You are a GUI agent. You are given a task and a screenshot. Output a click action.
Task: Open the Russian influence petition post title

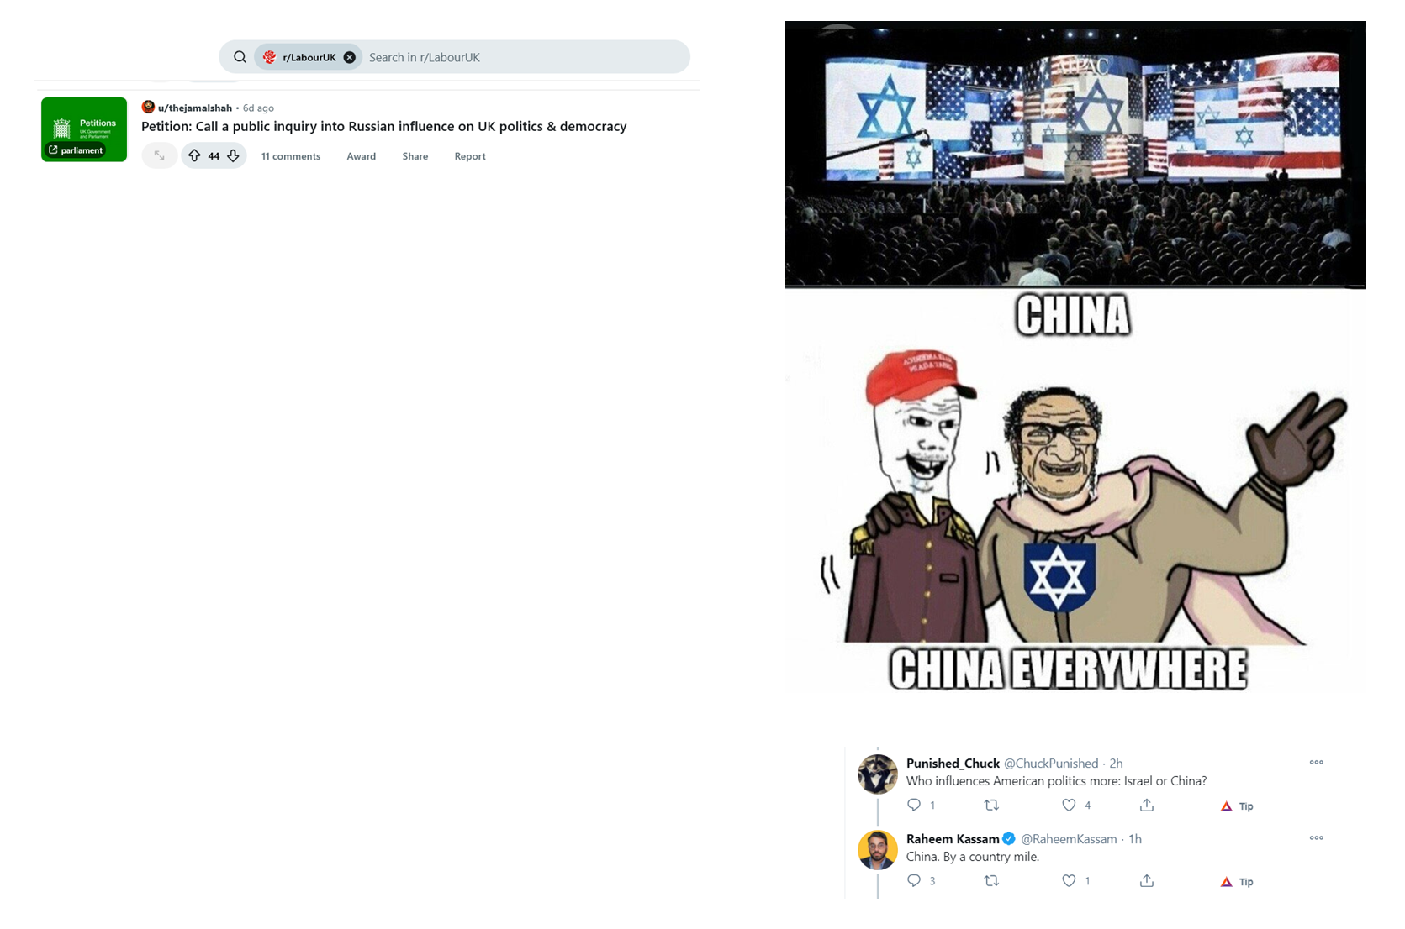383,126
